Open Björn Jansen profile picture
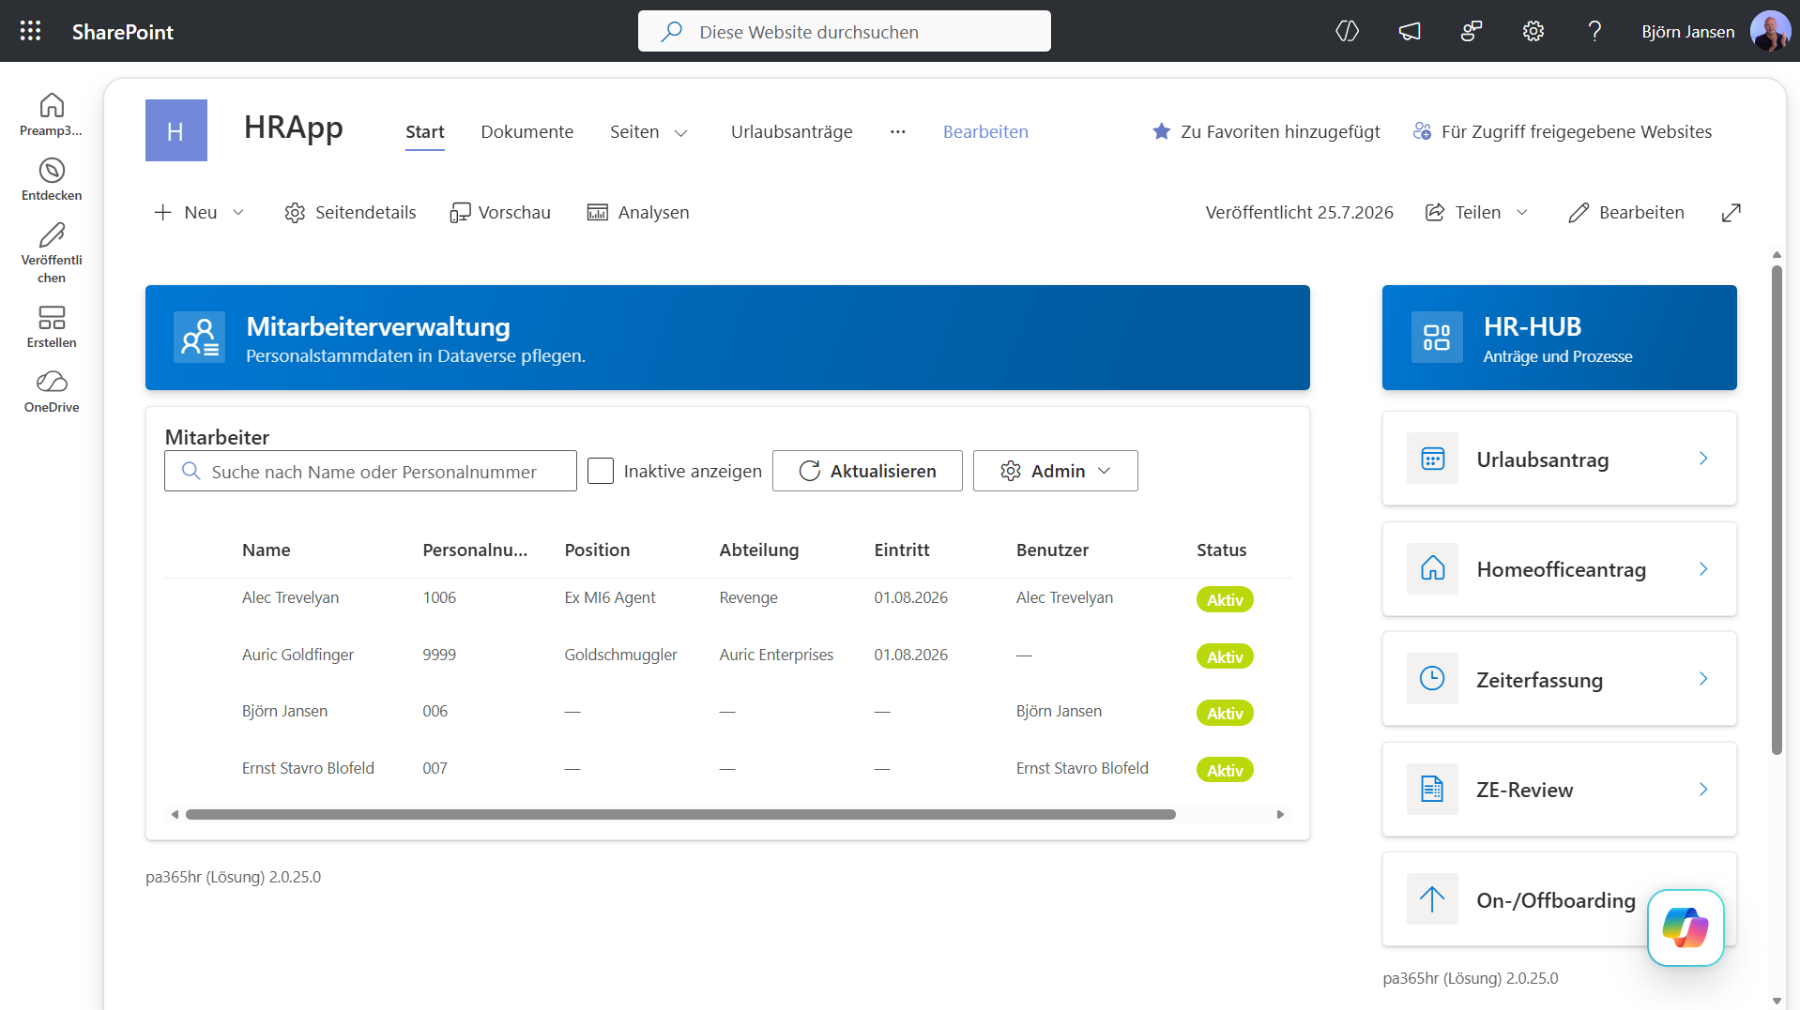Screen dimensions: 1800x1010 click(1769, 31)
